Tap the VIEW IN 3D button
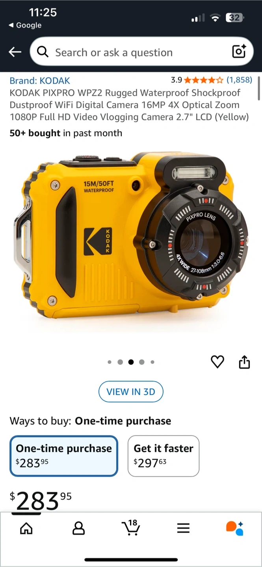The width and height of the screenshot is (262, 567). tap(131, 392)
